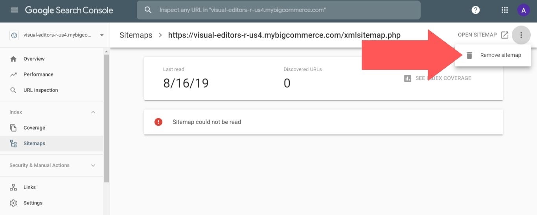Click the sidebar vertical scrollbar
This screenshot has width=537, height=215.
point(106,117)
